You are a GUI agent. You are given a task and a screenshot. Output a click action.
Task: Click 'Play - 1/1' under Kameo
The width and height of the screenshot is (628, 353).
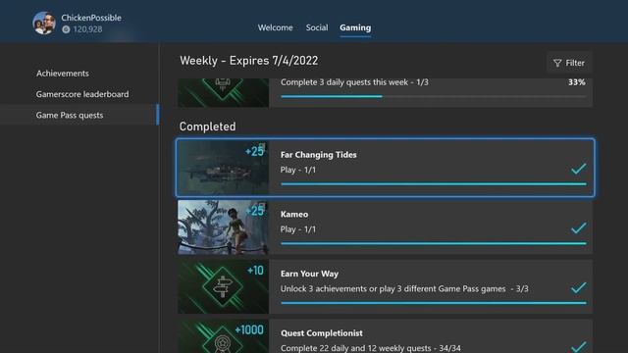point(298,229)
